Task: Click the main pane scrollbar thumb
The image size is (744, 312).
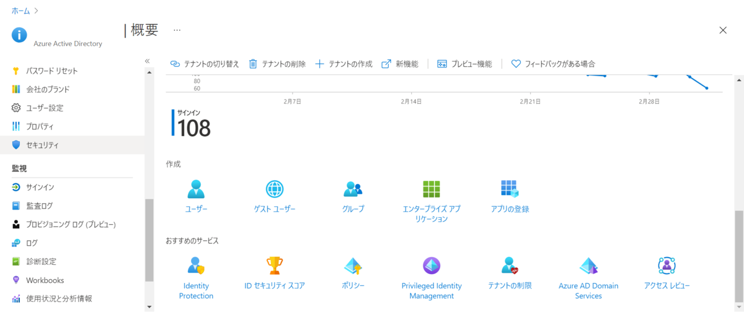Action: point(738,256)
